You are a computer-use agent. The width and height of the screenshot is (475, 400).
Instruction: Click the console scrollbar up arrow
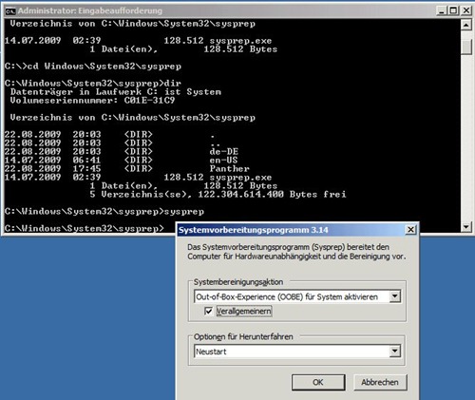(465, 25)
